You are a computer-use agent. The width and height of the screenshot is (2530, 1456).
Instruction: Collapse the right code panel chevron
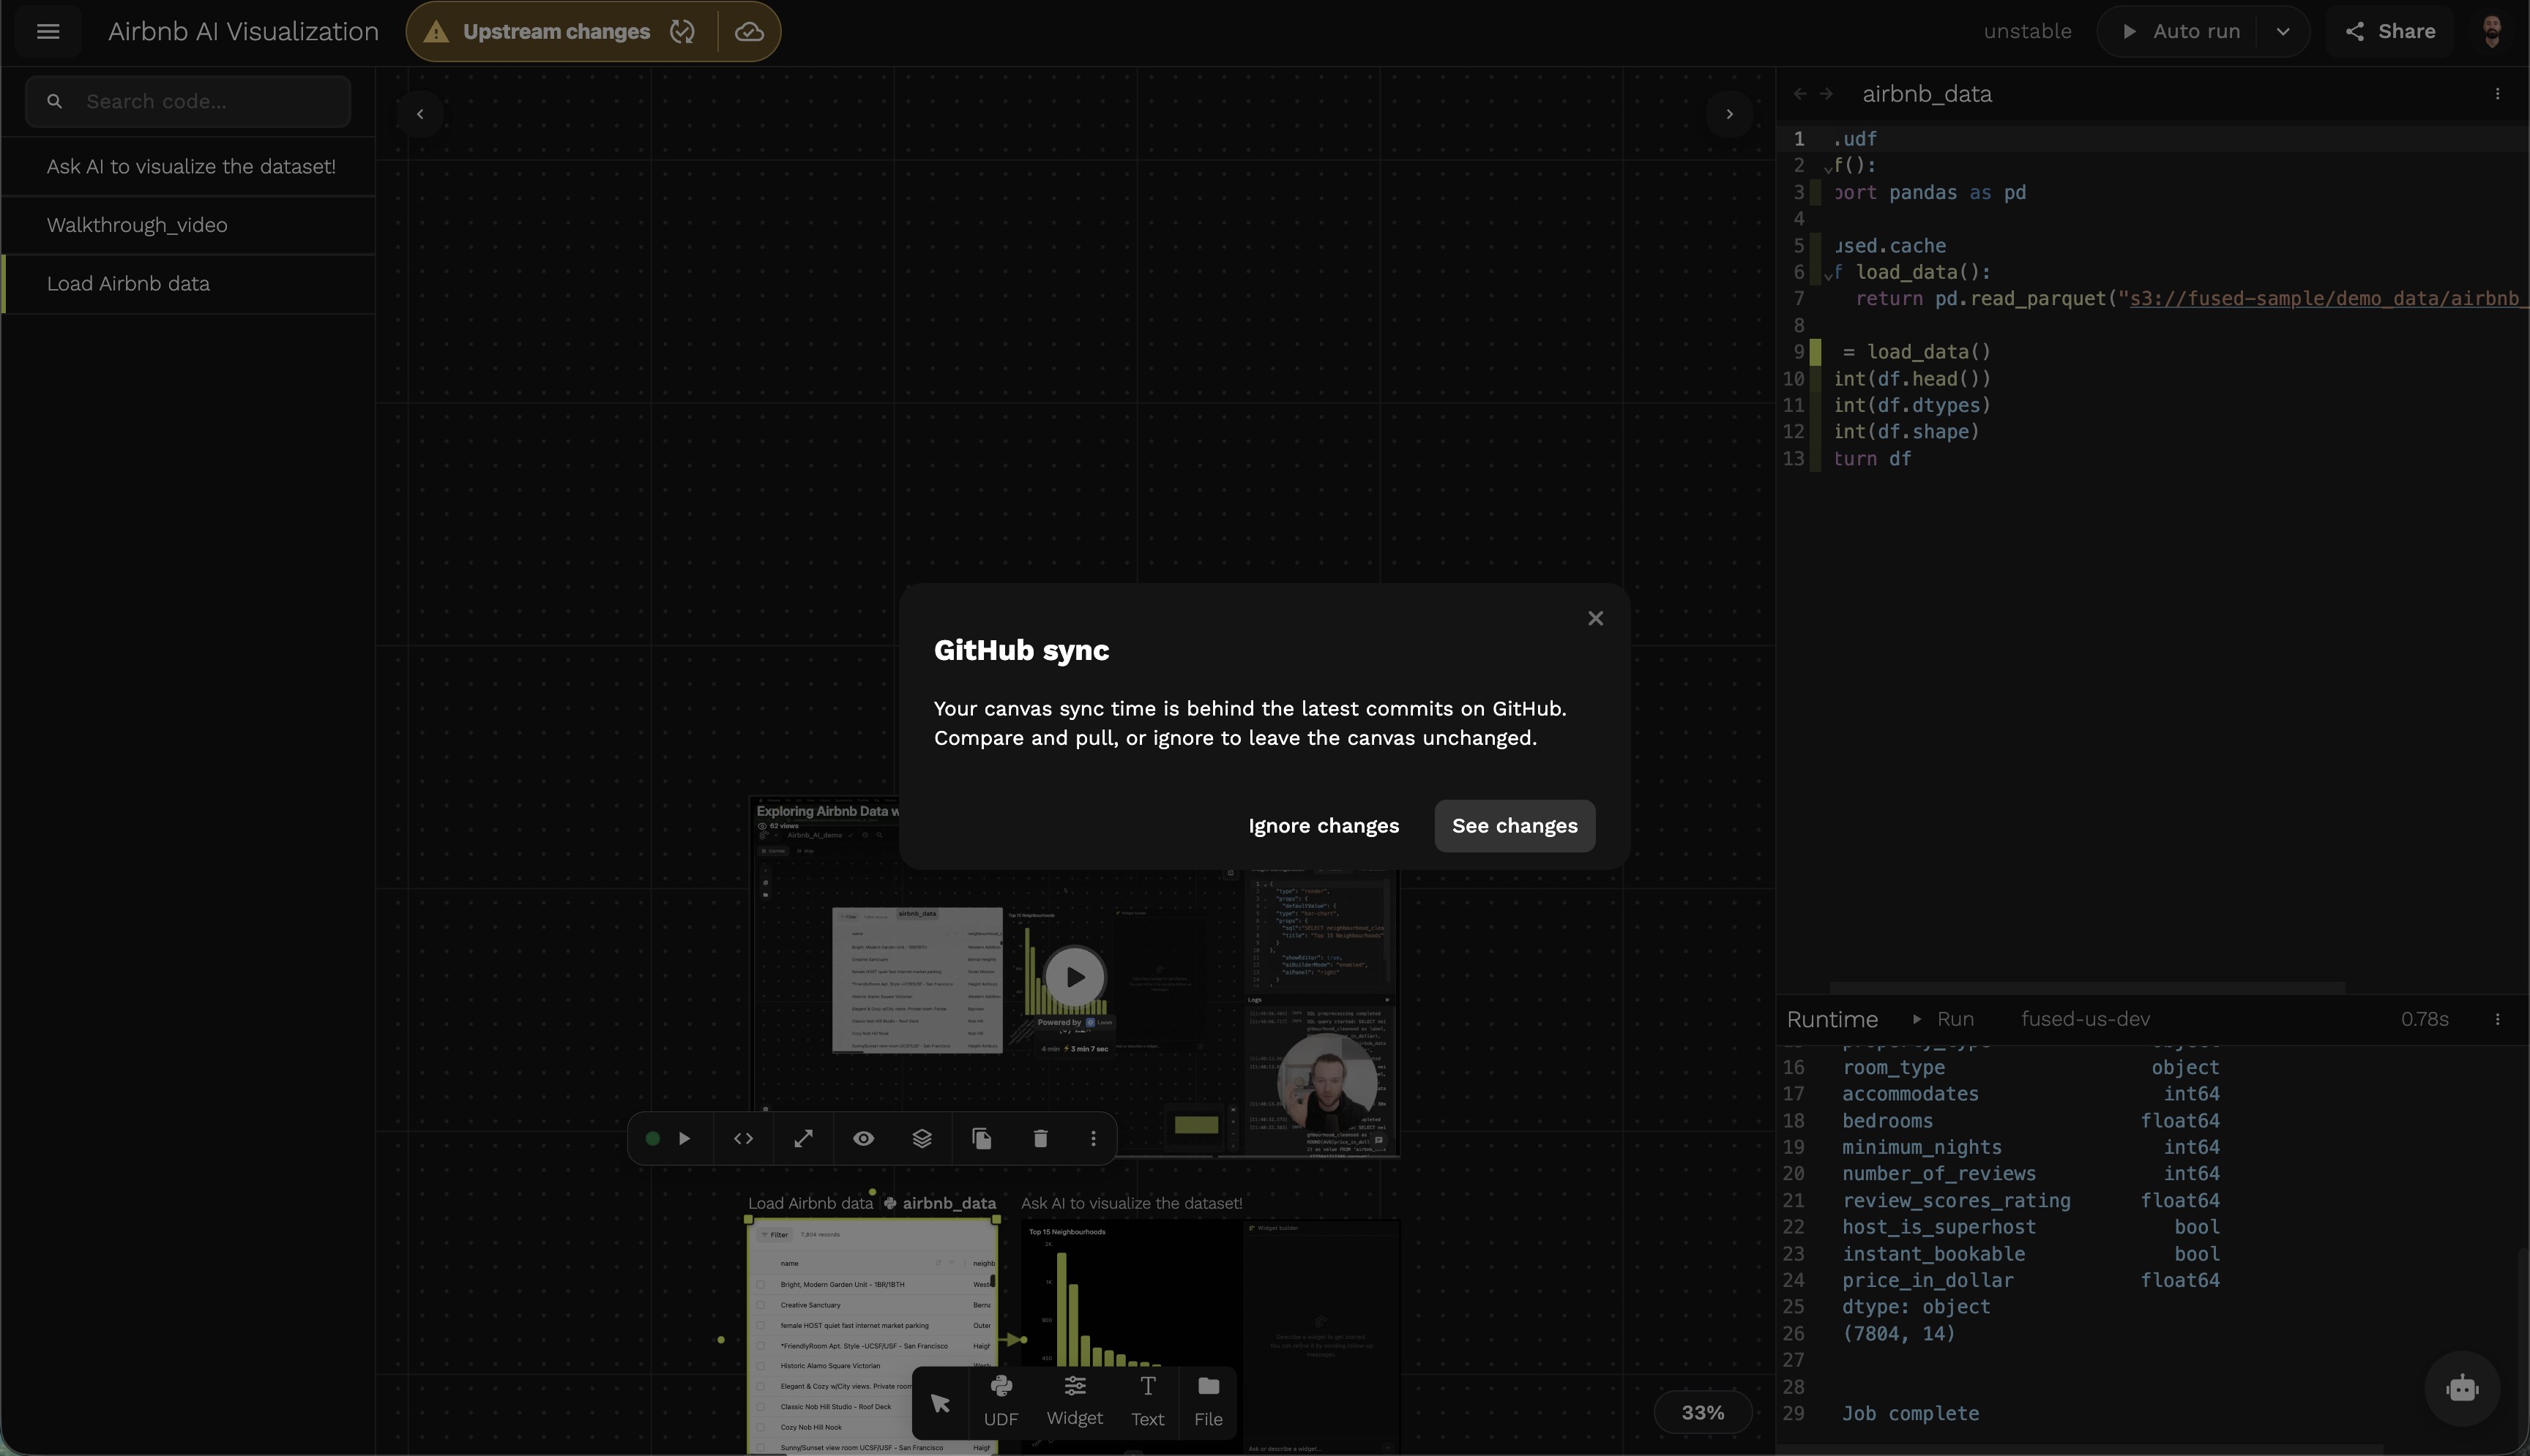pyautogui.click(x=1730, y=114)
